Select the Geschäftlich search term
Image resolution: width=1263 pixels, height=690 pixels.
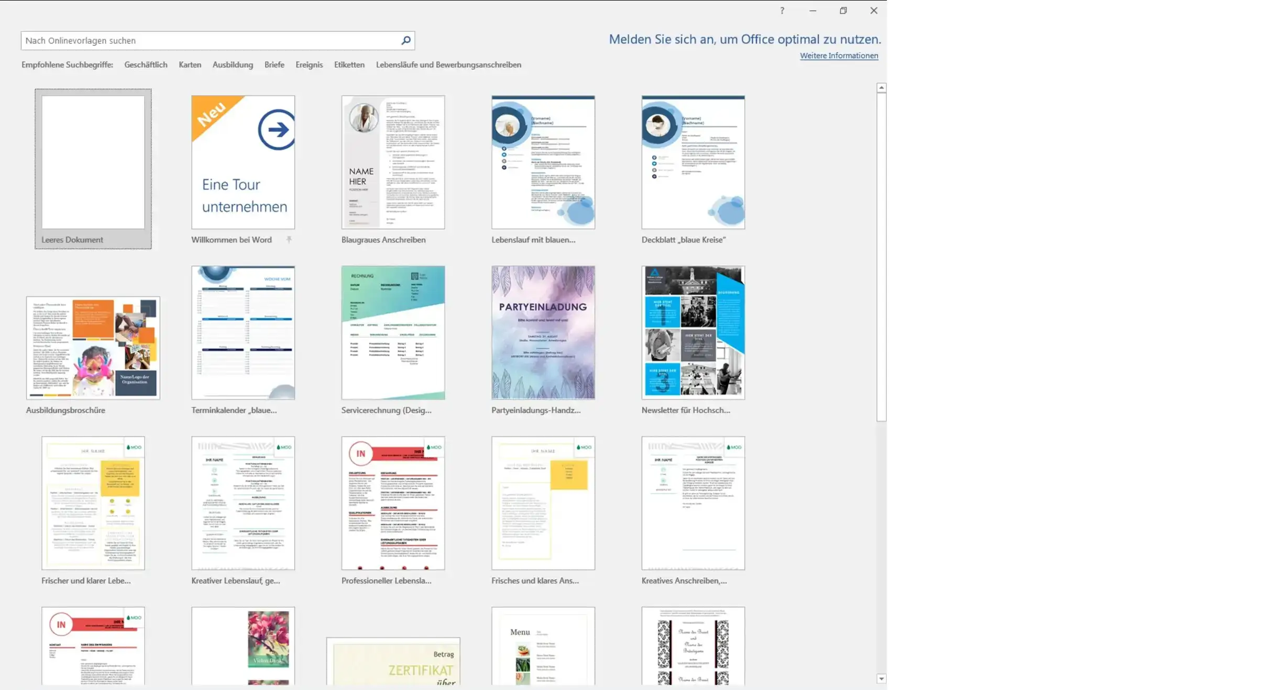coord(146,65)
